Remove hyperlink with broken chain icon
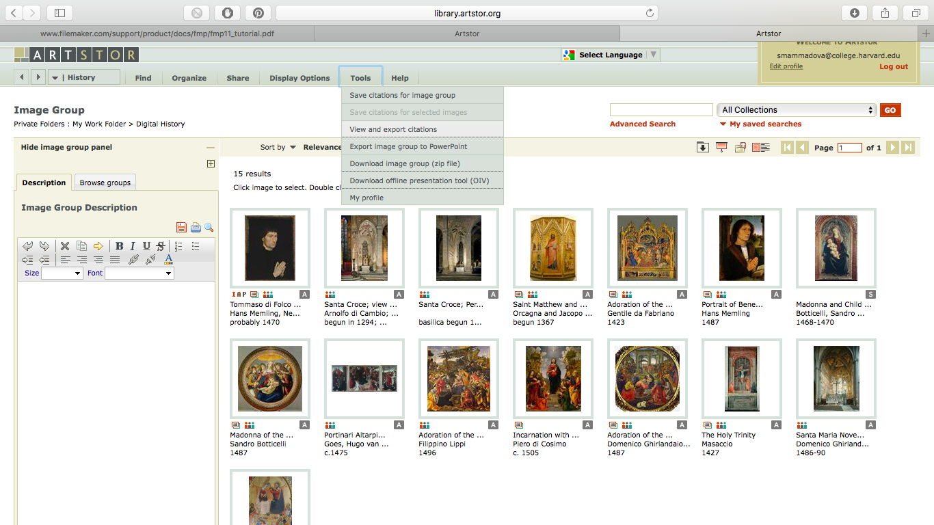The width and height of the screenshot is (934, 525). [x=150, y=260]
